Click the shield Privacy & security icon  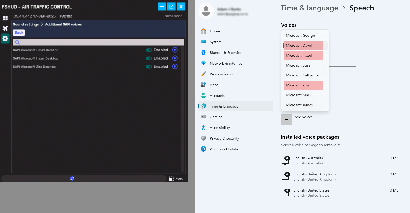(203, 138)
